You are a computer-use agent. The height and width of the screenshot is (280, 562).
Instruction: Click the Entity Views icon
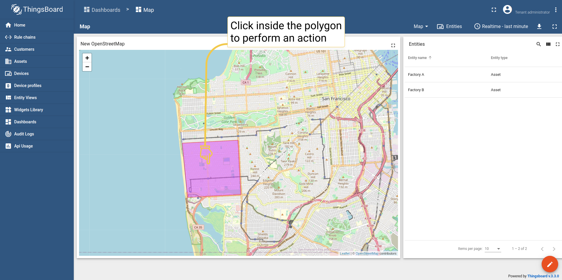click(8, 98)
